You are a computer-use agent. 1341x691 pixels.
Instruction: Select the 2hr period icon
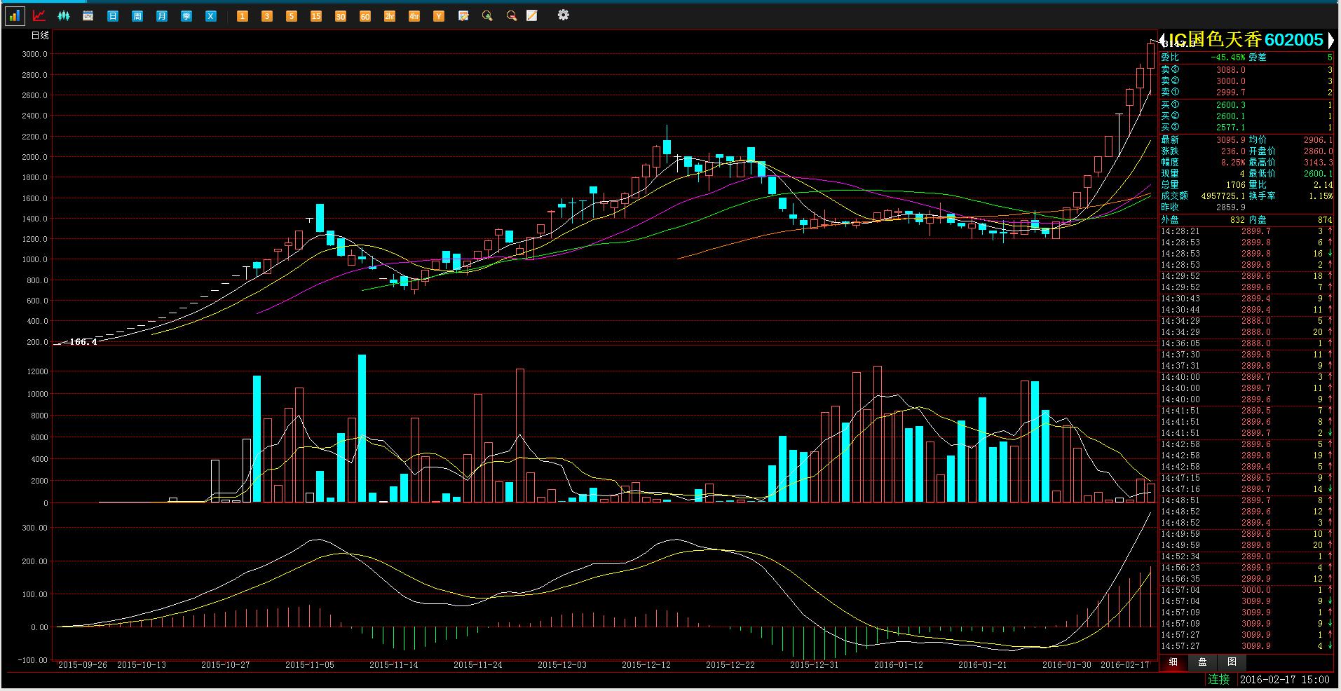[390, 16]
